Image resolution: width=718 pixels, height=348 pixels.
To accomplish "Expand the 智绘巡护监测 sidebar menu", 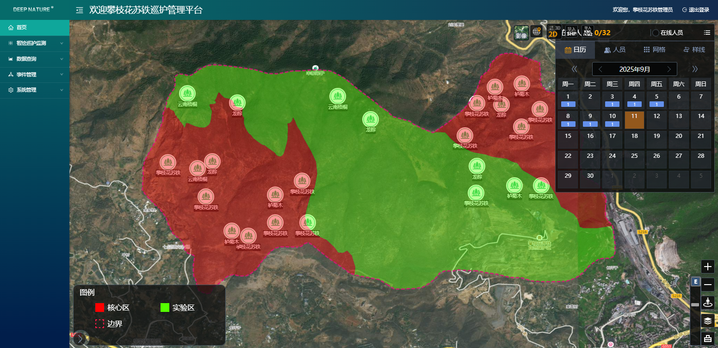I will point(35,43).
